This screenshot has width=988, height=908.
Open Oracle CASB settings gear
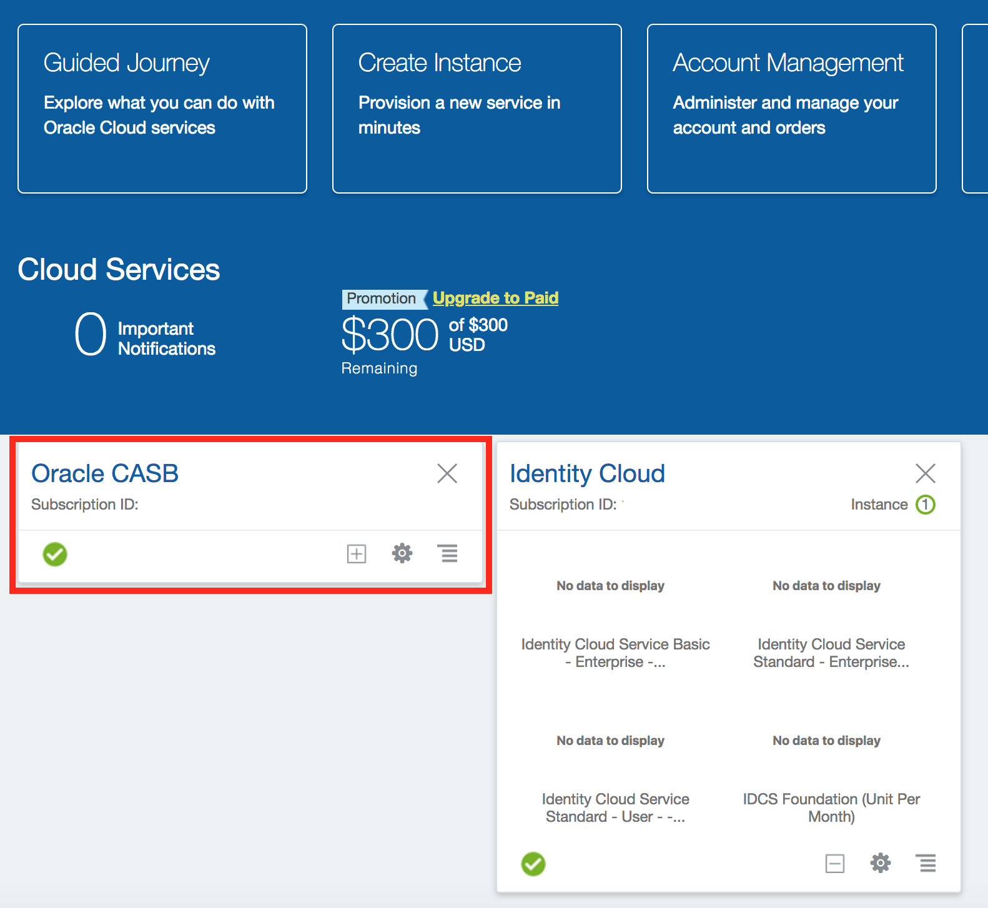402,553
